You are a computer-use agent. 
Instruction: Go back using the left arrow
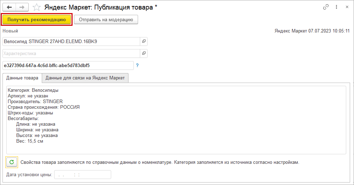(x=9, y=7)
